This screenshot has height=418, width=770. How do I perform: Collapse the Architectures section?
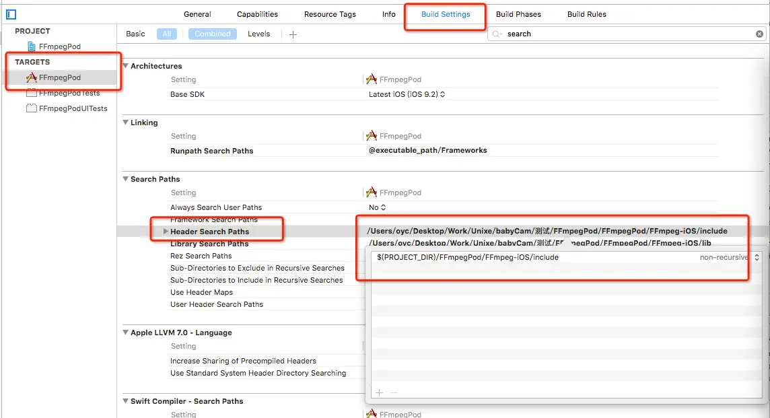(x=126, y=66)
